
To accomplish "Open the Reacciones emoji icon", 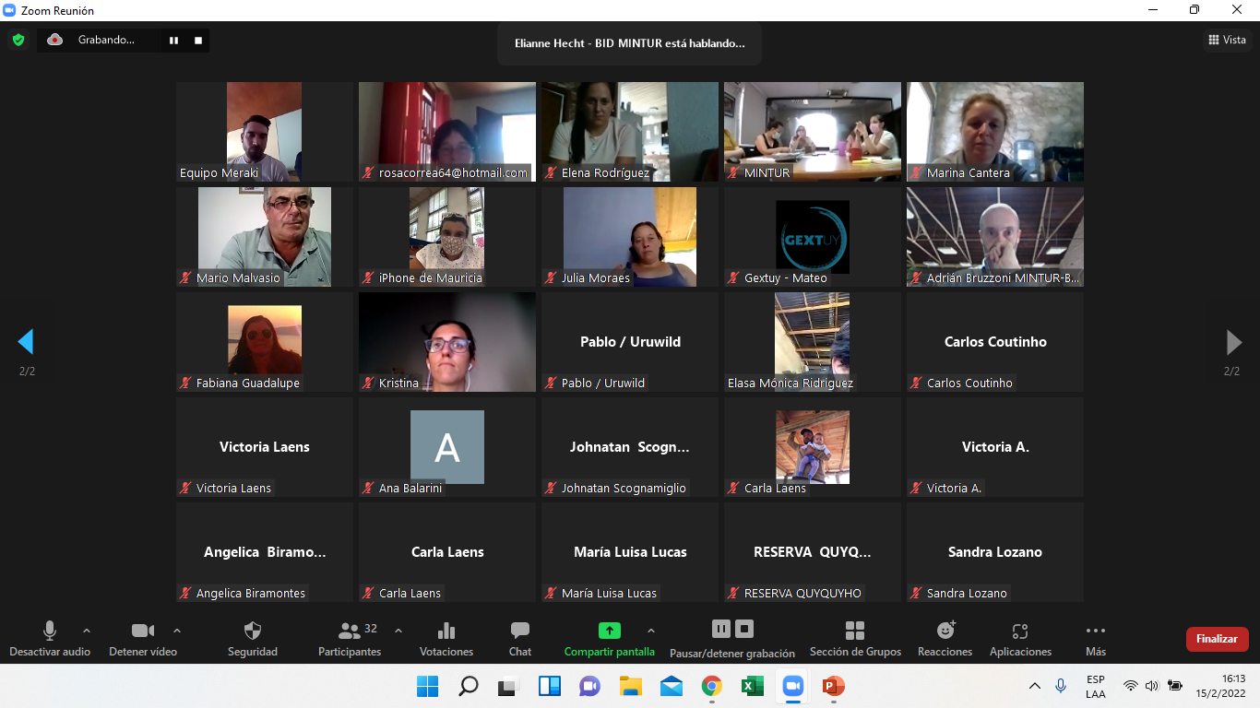I will pos(945,631).
